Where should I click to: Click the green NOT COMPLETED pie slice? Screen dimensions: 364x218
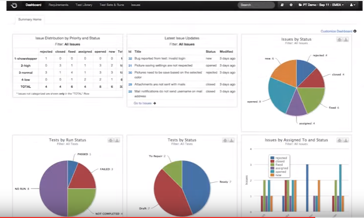pos(80,200)
